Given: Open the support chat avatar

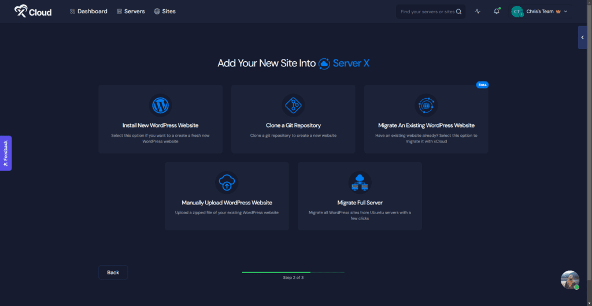Looking at the screenshot, I should [569, 280].
